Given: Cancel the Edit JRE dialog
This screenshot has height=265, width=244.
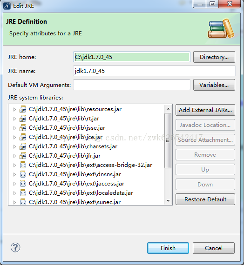Looking at the screenshot, I should (x=214, y=248).
